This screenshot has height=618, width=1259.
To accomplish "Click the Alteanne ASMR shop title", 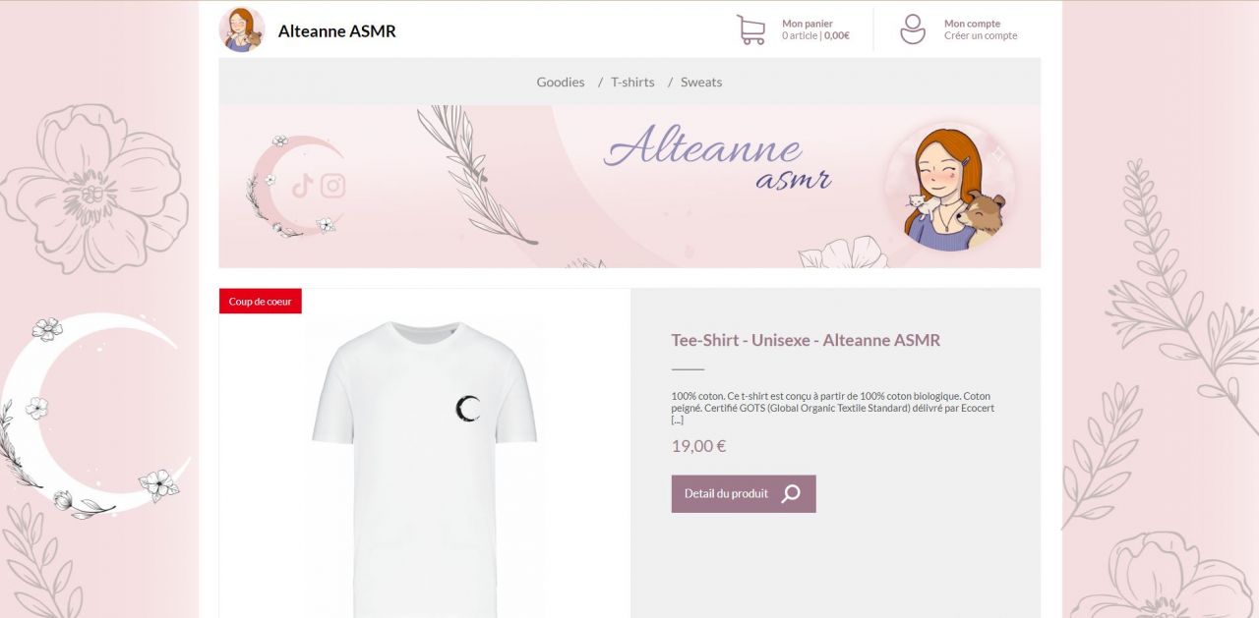I will [337, 31].
